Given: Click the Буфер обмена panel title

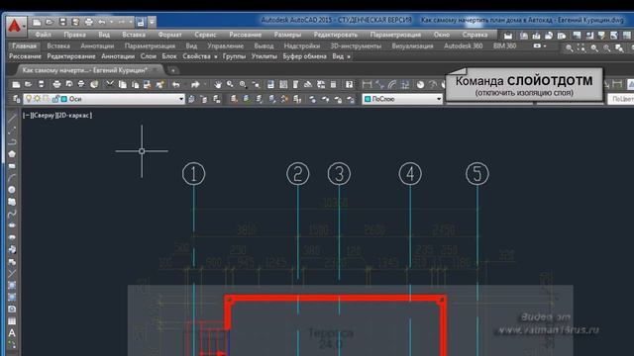Looking at the screenshot, I should (x=304, y=56).
